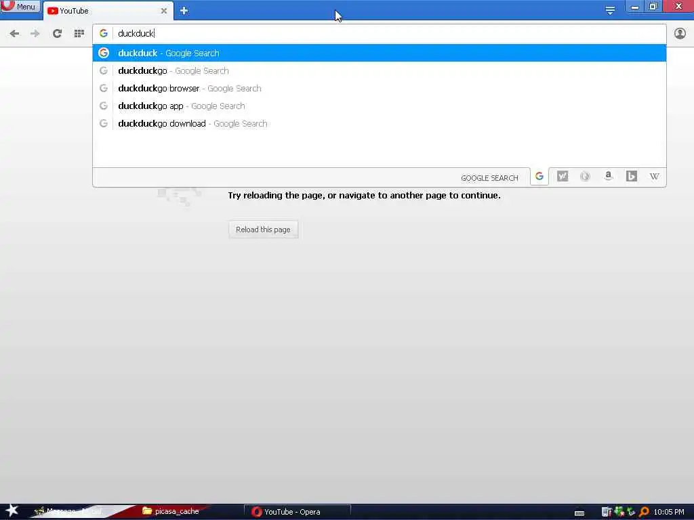Choose 'duckduckgo app' suggestion
The image size is (694, 520).
(380, 106)
